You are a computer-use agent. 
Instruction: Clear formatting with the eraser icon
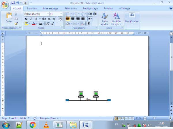[60, 19]
